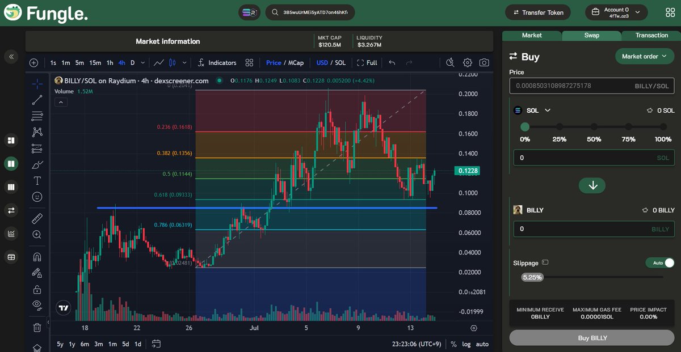Viewport: 681px width, 352px height.
Task: Click the Buy BILLY button
Action: [592, 338]
